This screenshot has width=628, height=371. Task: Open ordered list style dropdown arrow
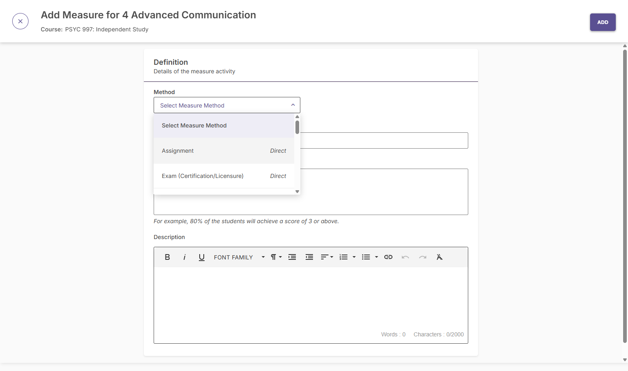coord(354,257)
